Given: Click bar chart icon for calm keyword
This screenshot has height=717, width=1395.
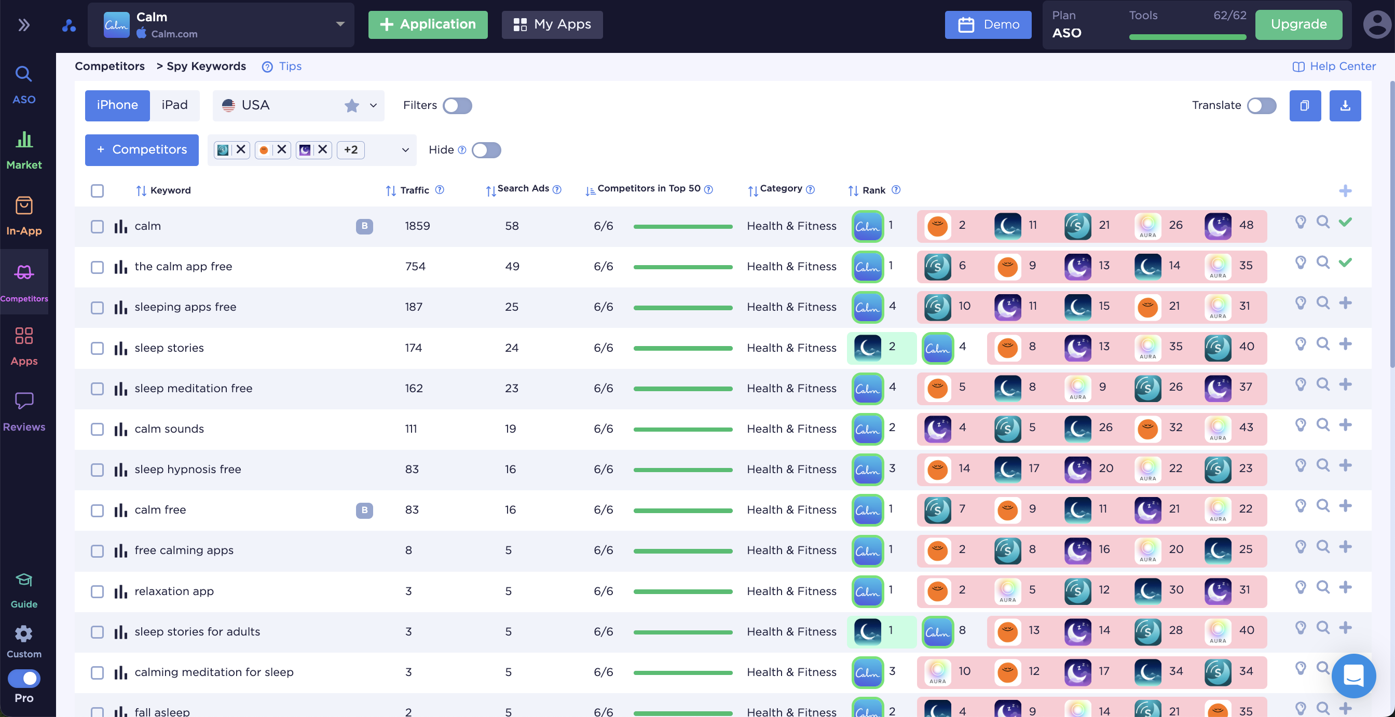Looking at the screenshot, I should [x=120, y=226].
